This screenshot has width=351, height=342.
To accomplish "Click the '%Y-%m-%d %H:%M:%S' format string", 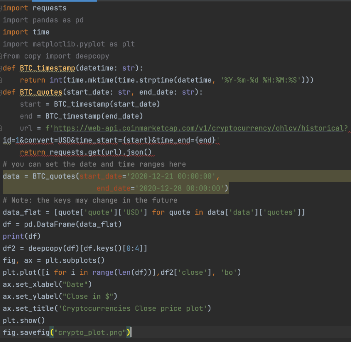I will tap(261, 80).
